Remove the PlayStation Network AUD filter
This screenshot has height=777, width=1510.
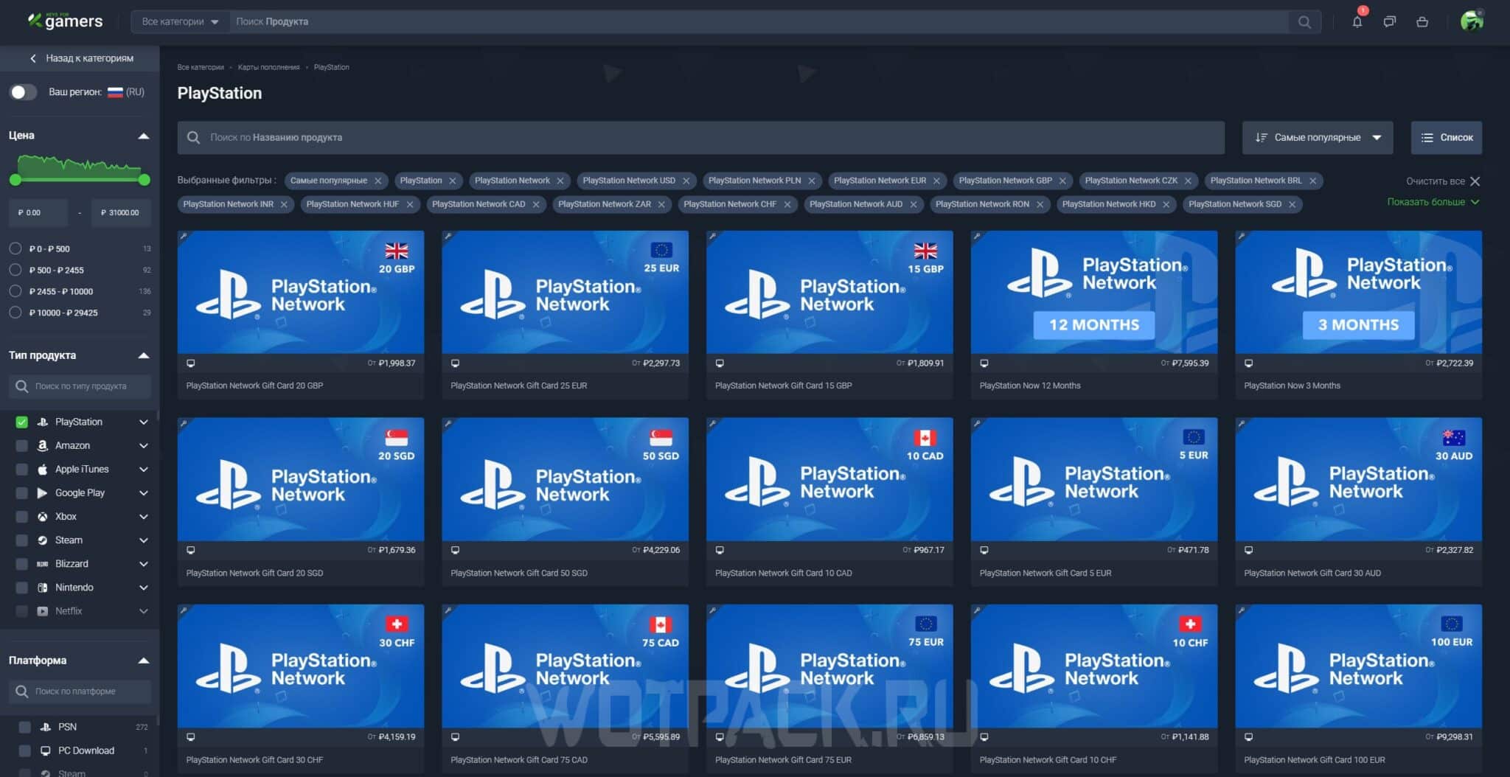[913, 204]
